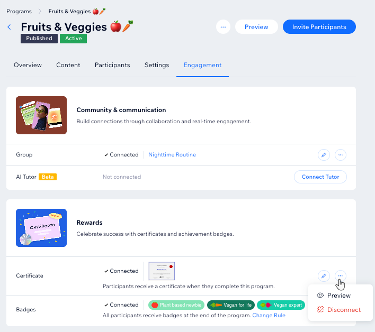The image size is (375, 332).
Task: Edit the Certificate with pencil icon
Action: (x=324, y=276)
